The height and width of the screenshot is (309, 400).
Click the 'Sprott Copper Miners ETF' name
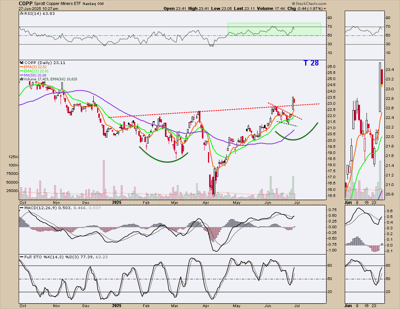pyautogui.click(x=57, y=4)
